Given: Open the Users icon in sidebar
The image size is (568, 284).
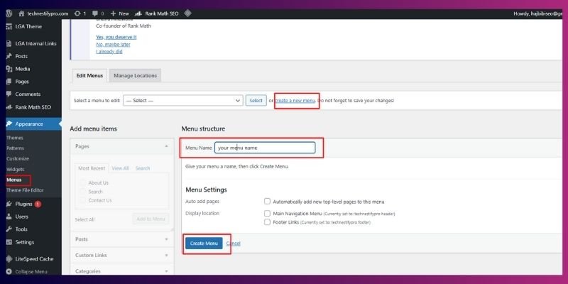Looking at the screenshot, I should click(8, 217).
